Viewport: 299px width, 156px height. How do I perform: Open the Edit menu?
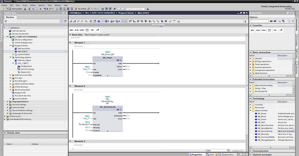(11, 5)
